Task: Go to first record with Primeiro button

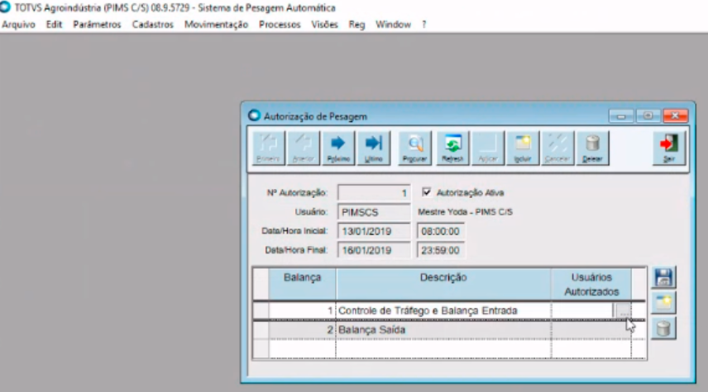Action: [x=268, y=149]
